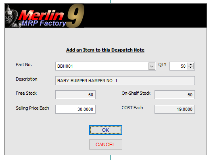
Task: Focus the Selling Price Each field
Action: [75, 109]
